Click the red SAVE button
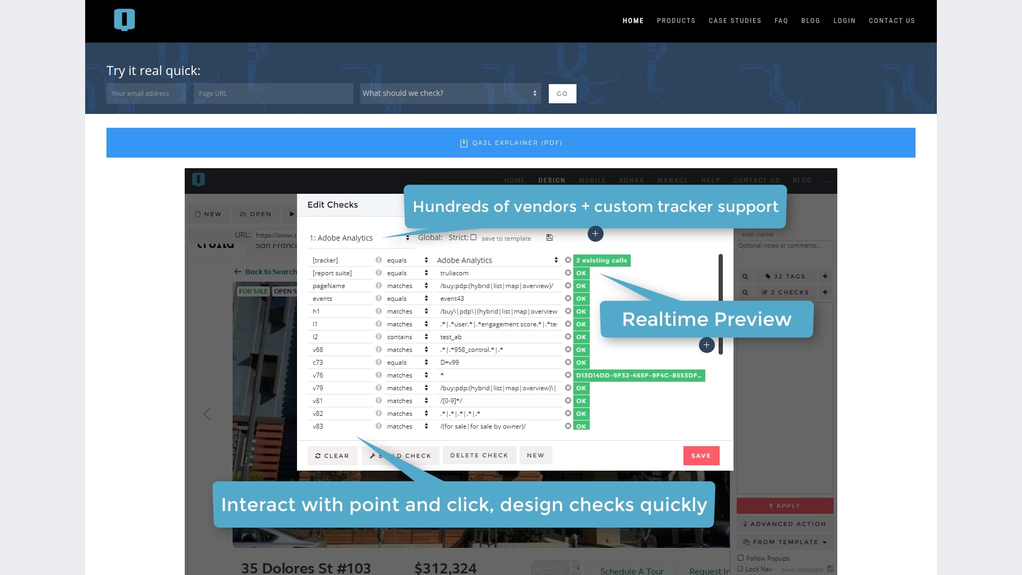Image resolution: width=1022 pixels, height=575 pixels. [x=701, y=456]
